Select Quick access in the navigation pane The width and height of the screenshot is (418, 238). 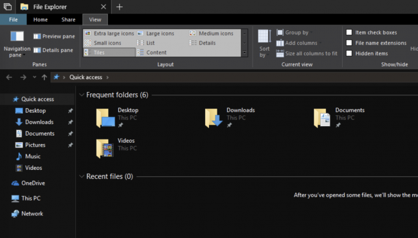click(37, 99)
